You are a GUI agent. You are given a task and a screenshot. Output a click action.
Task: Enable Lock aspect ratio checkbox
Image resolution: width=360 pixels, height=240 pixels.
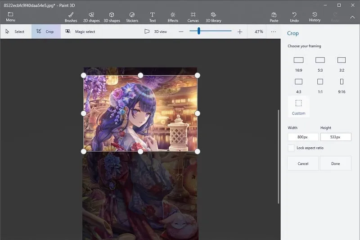point(291,148)
